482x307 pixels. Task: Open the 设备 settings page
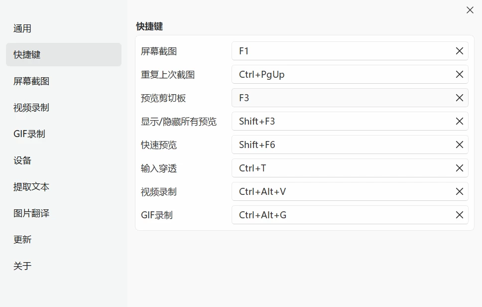click(x=22, y=160)
